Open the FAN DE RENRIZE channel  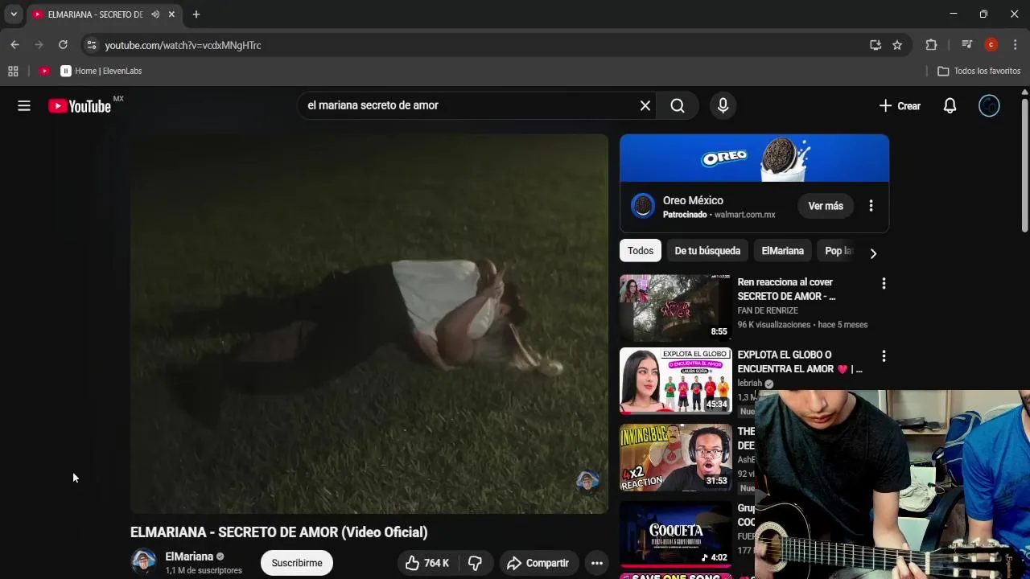[768, 310]
